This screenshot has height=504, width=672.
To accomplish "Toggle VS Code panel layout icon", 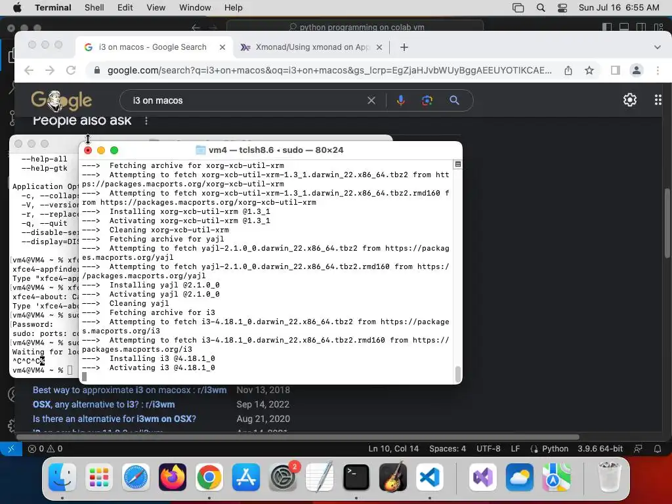I will (x=624, y=27).
